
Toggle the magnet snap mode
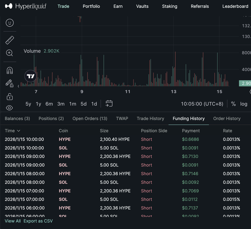coord(10,70)
